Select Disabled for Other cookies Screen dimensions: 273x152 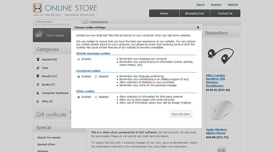(96, 97)
